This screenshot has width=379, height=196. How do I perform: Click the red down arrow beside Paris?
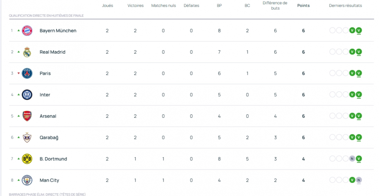18,73
